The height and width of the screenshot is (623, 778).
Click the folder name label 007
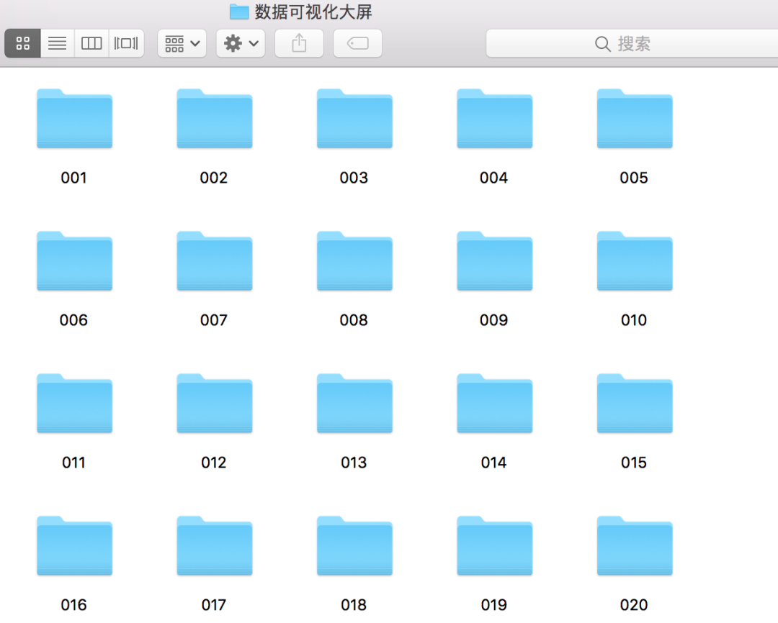tap(214, 319)
